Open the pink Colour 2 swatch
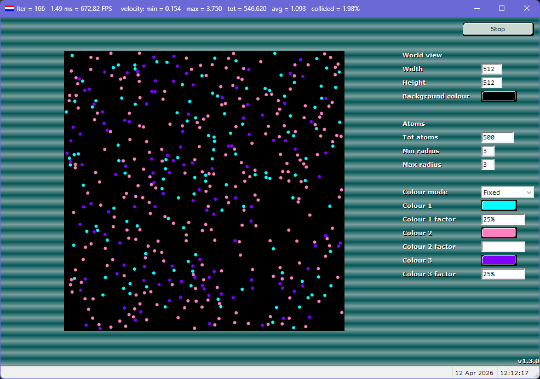This screenshot has width=540, height=379. pyautogui.click(x=498, y=233)
